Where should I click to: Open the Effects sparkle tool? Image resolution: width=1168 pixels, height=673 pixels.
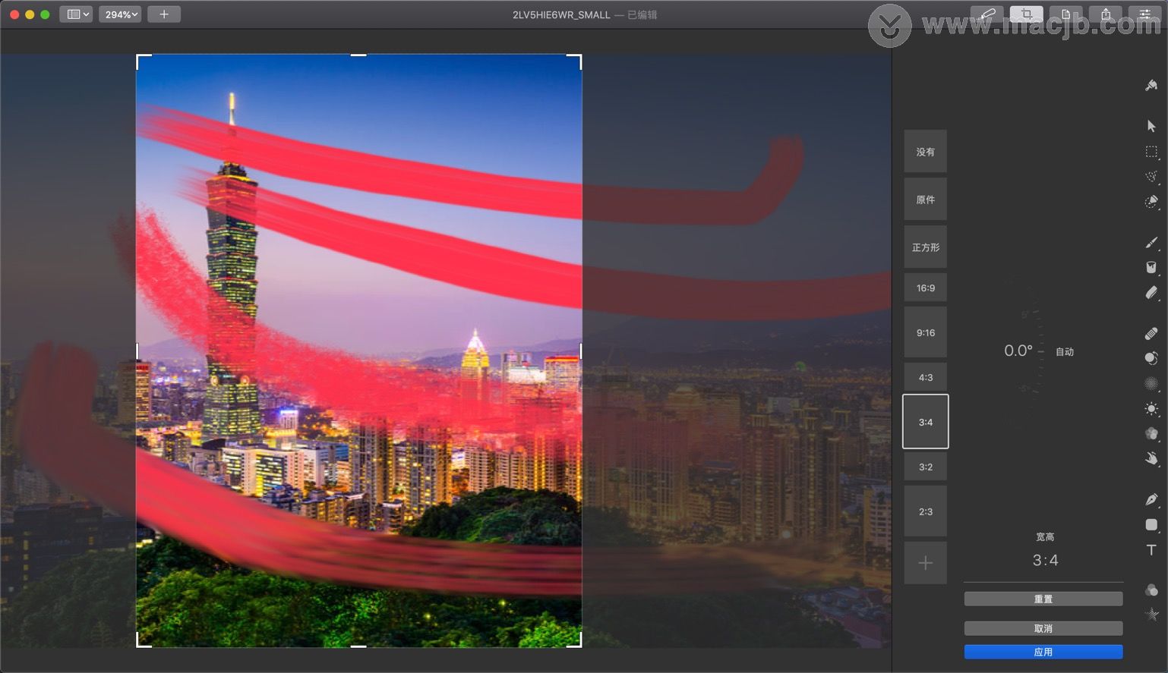(x=1151, y=615)
